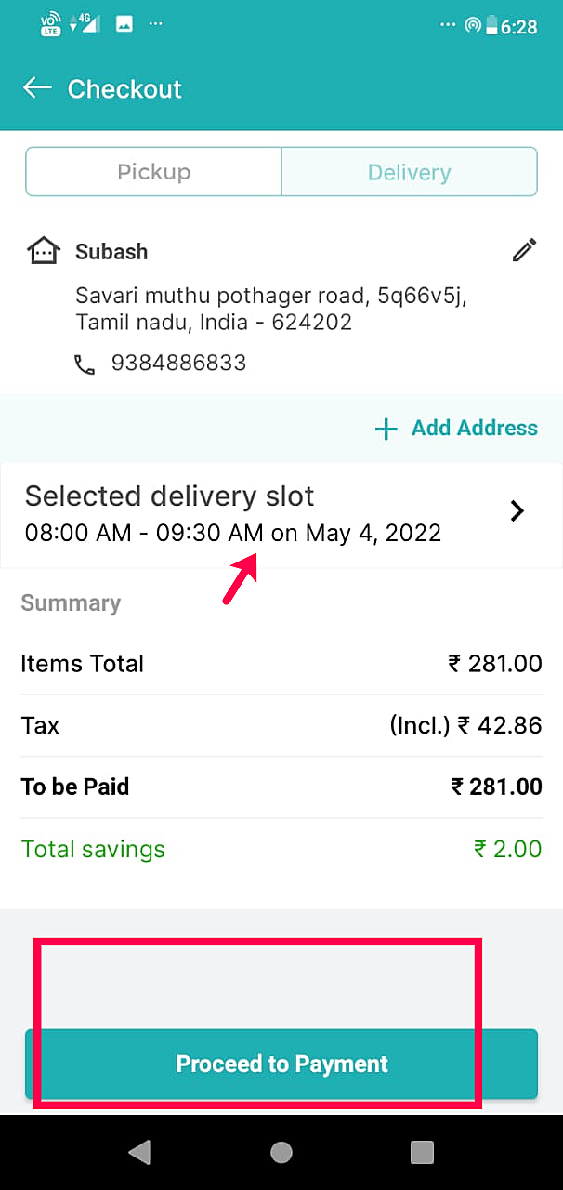Edit the Subash address with pencil icon

click(x=524, y=250)
